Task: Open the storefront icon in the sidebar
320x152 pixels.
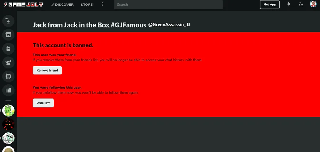Action: (x=8, y=34)
